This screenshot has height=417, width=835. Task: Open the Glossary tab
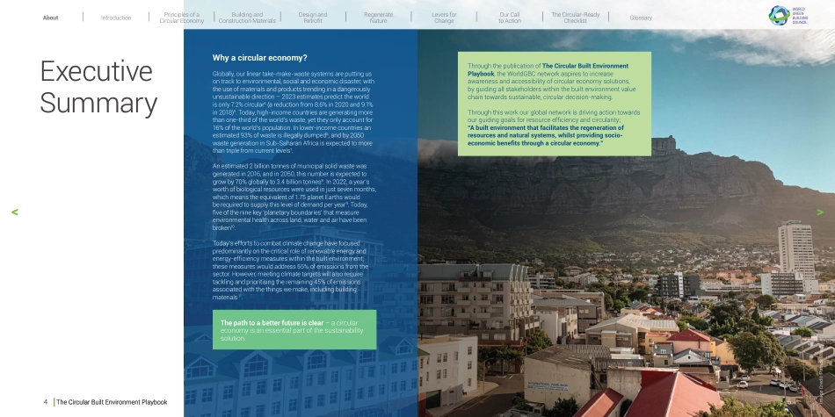coord(641,18)
